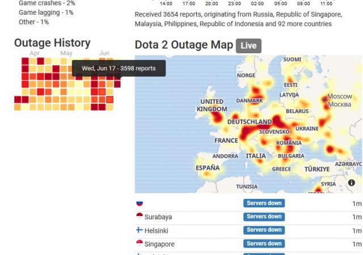Click Servers down badge for Surabaya
This screenshot has height=255, width=363.
tap(264, 216)
